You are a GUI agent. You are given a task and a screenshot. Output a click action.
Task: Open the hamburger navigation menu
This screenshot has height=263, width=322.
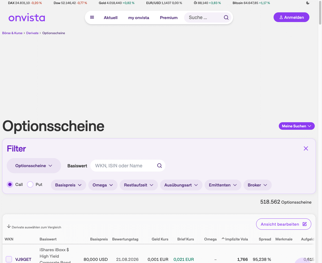92,17
